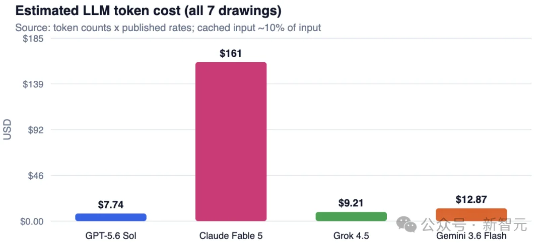
Task: Click the $185 y-axis tick label
Action: pos(33,39)
